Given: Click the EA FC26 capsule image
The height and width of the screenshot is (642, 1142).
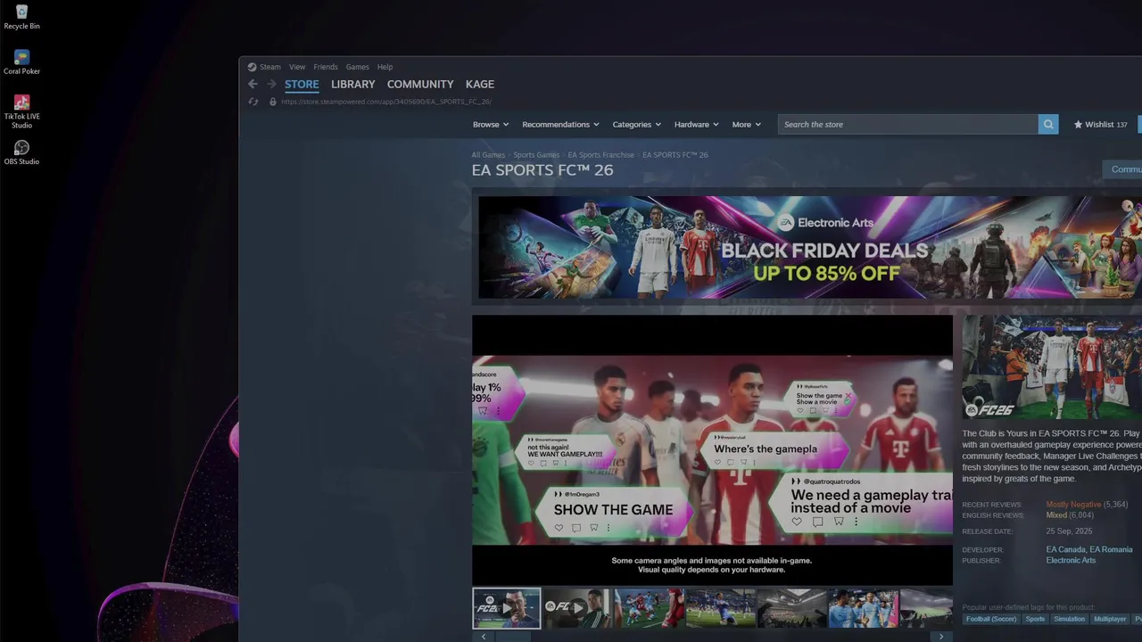Looking at the screenshot, I should point(1052,367).
